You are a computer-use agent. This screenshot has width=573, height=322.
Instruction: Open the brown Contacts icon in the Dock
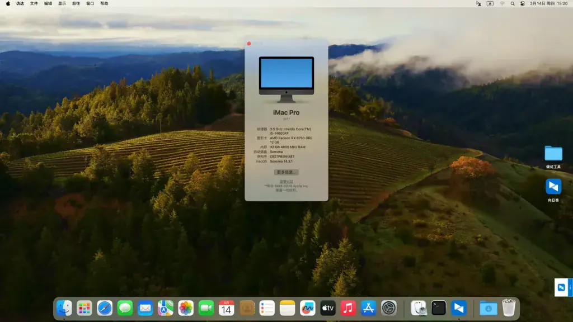point(247,308)
